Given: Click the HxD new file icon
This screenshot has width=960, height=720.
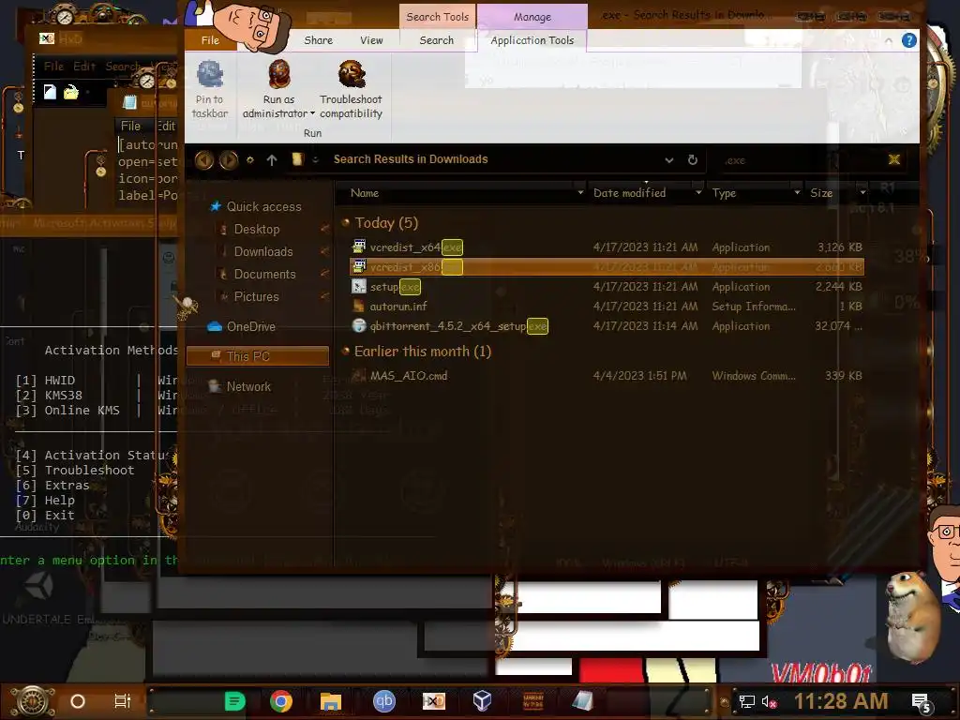Looking at the screenshot, I should pyautogui.click(x=50, y=92).
